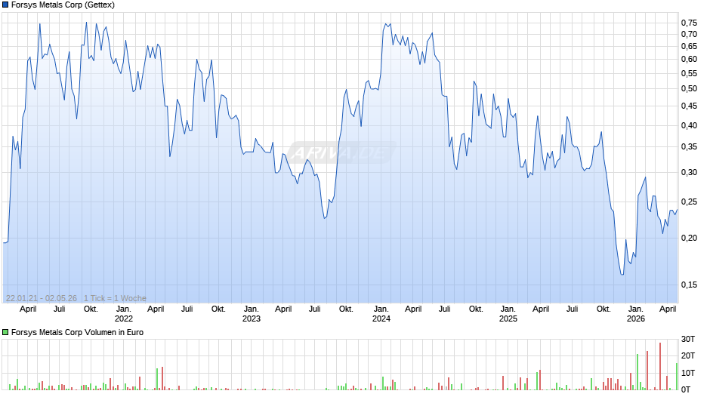The width and height of the screenshot is (710, 397).
Task: Click the 10T volume axis label
Action: click(x=688, y=373)
